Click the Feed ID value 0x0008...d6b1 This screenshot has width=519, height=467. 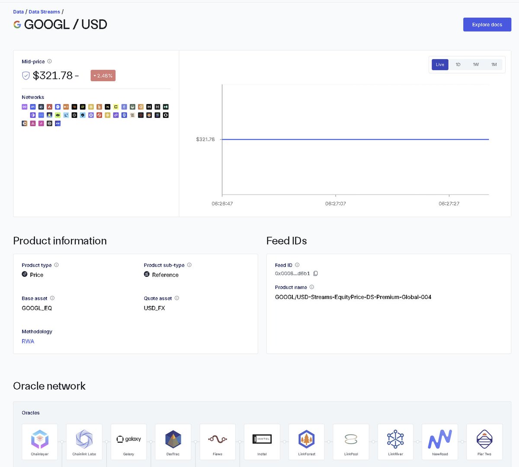(292, 273)
